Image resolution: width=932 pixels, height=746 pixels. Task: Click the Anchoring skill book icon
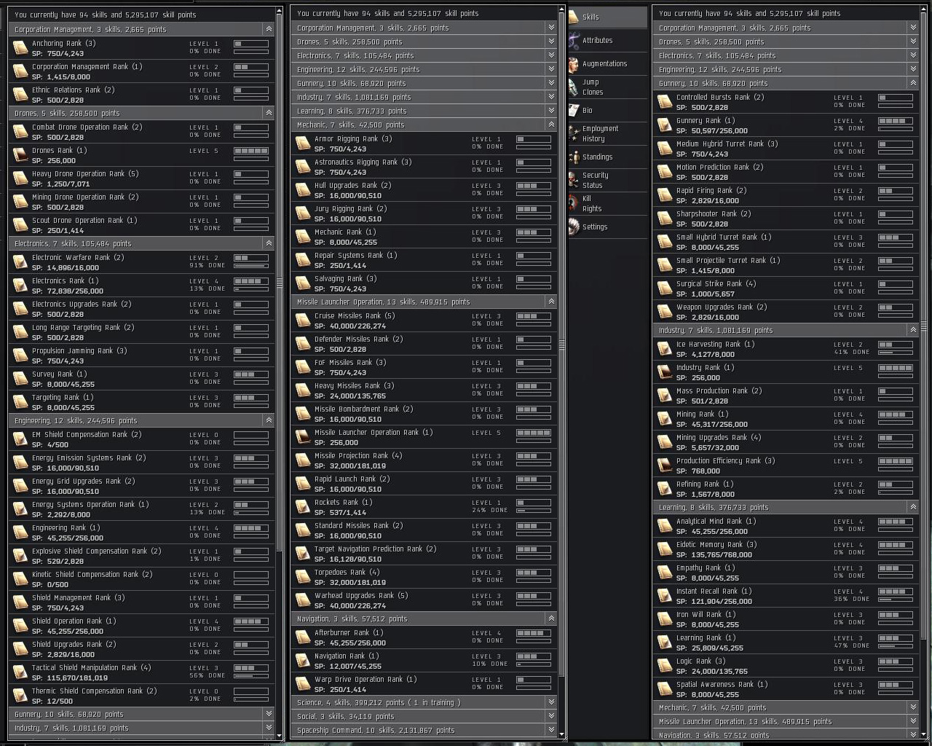(20, 48)
